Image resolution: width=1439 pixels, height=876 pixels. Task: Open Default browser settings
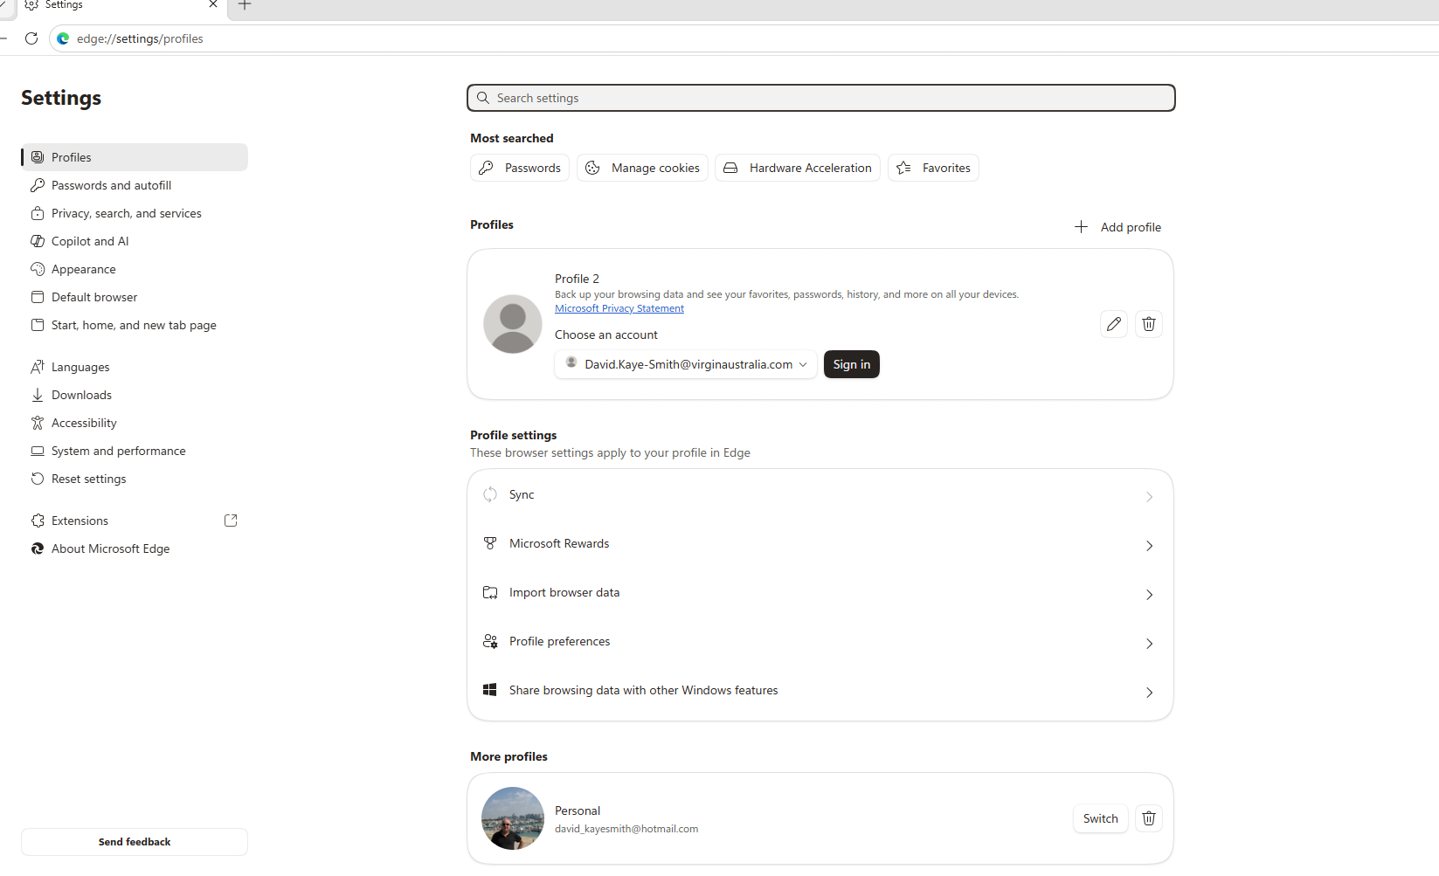135,297
